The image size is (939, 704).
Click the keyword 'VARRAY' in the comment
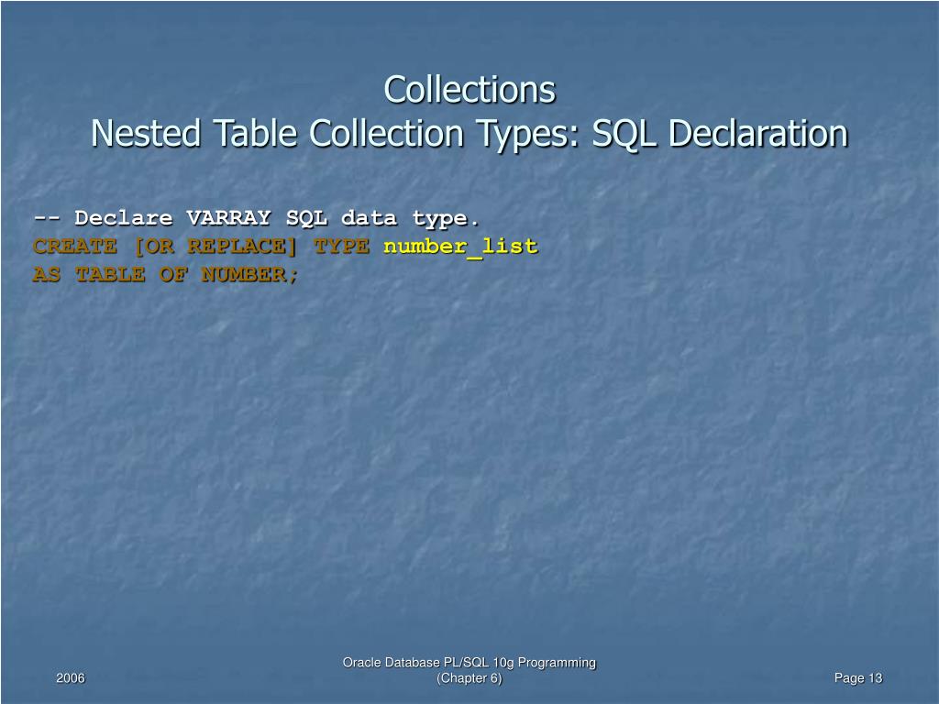click(x=228, y=218)
